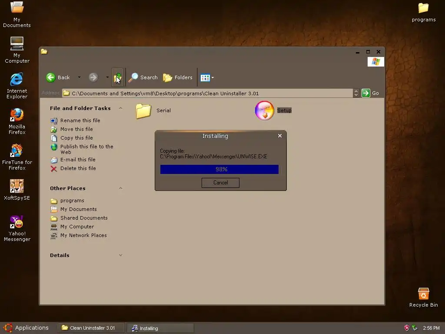445x334 pixels.
Task: Click E-mail this file
Action: click(x=78, y=160)
